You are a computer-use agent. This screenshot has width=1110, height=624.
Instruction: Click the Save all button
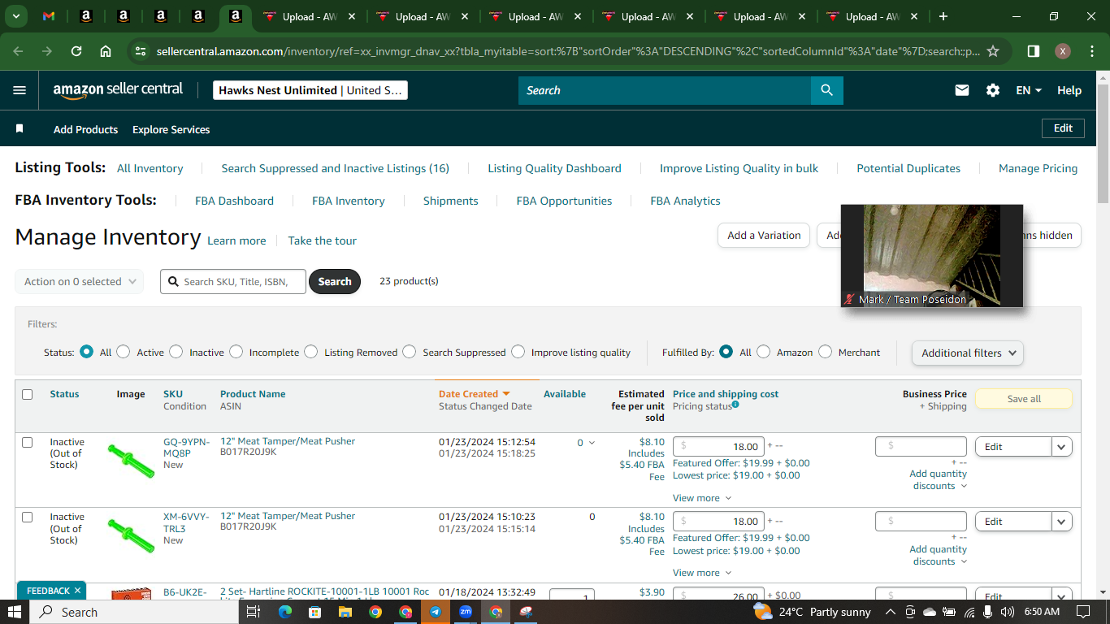pyautogui.click(x=1024, y=399)
